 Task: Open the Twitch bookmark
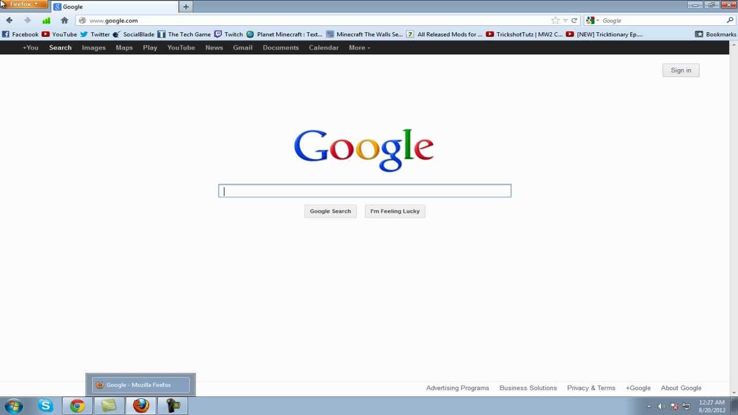pos(228,34)
